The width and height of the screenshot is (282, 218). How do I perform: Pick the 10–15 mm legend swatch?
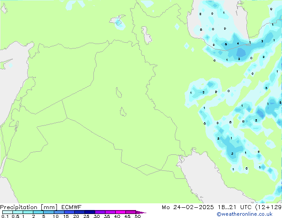(59, 212)
